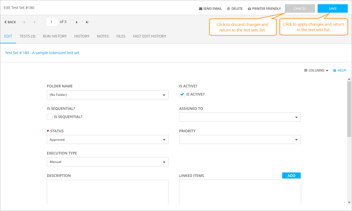Go to the first record arrow

tap(24, 22)
